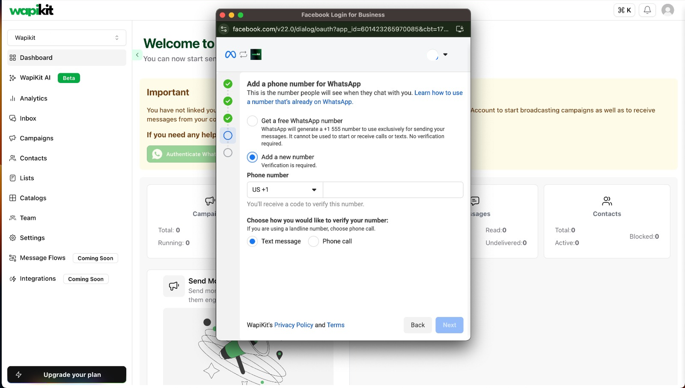Click the Integrations plug icon
This screenshot has height=388, width=685.
click(13, 279)
